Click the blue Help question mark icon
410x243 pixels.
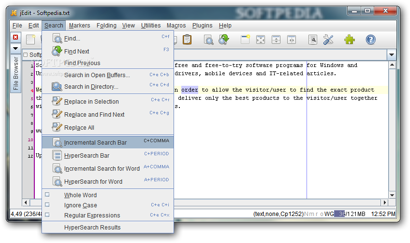[x=370, y=40]
